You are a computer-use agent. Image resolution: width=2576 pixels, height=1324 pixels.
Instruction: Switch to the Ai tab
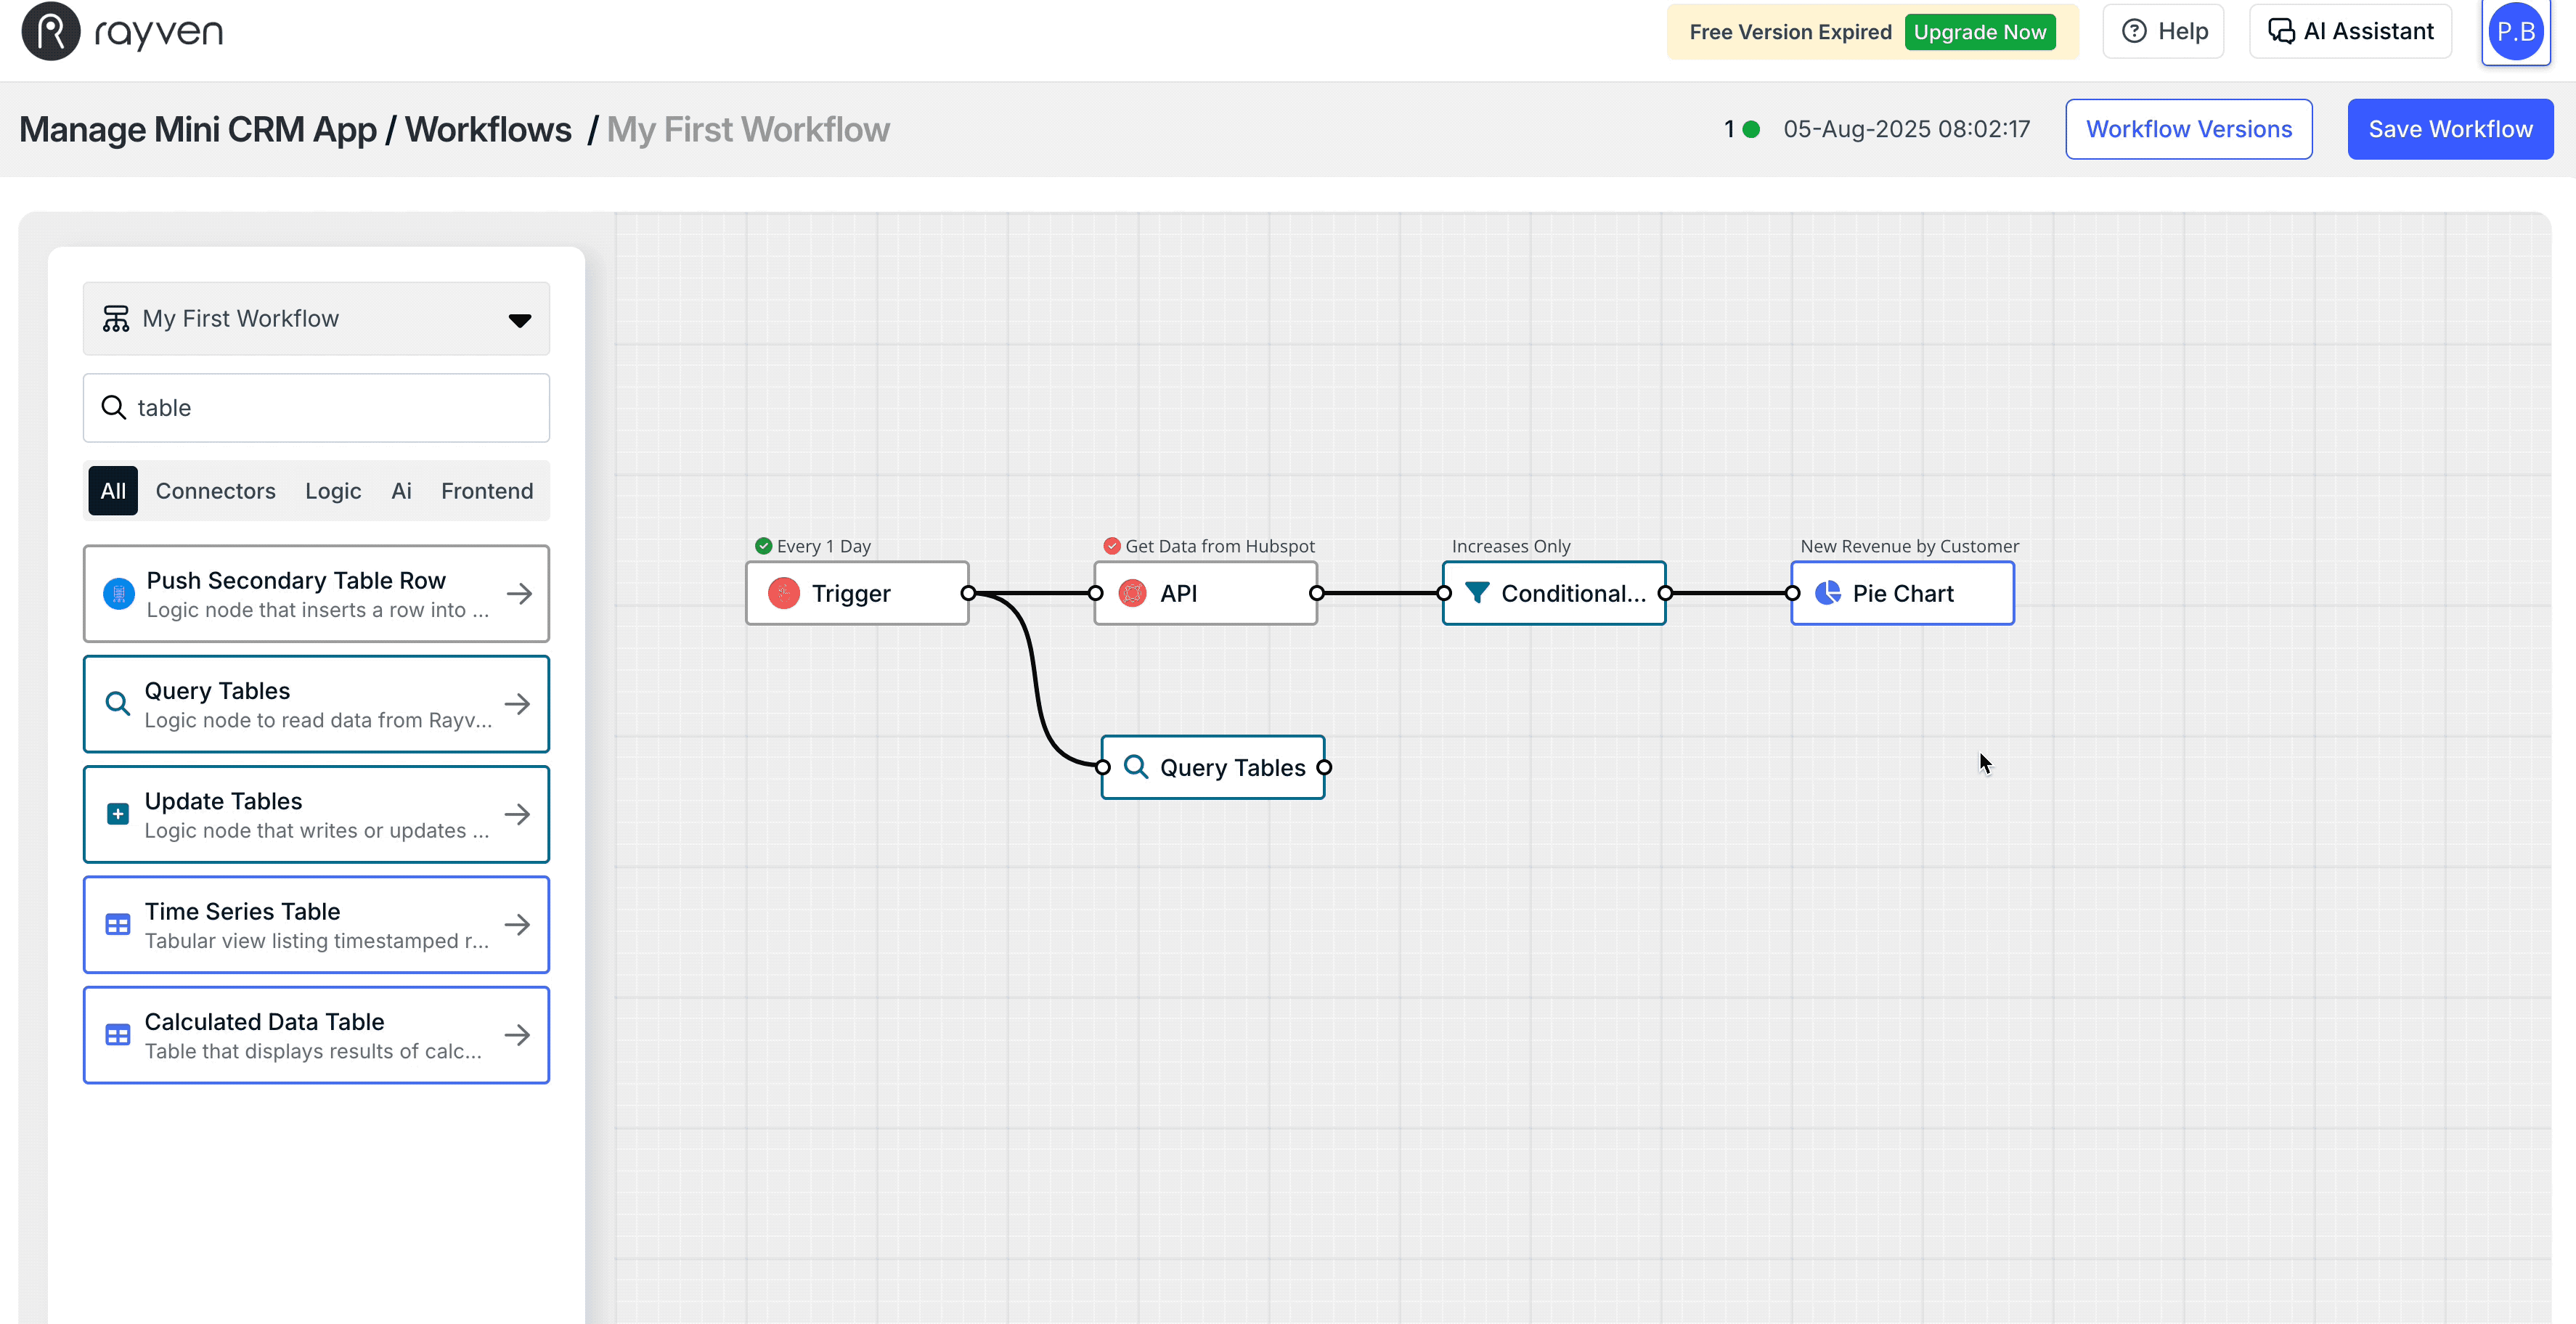[x=401, y=491]
